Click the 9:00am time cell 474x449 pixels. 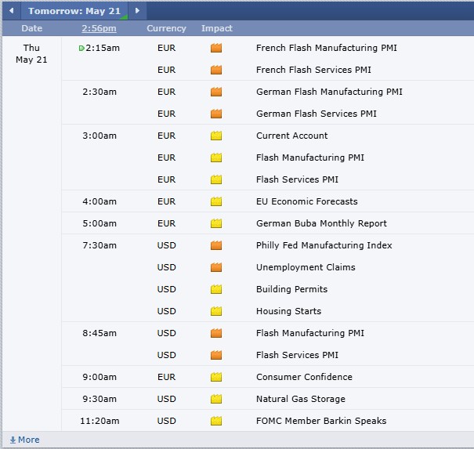(100, 377)
